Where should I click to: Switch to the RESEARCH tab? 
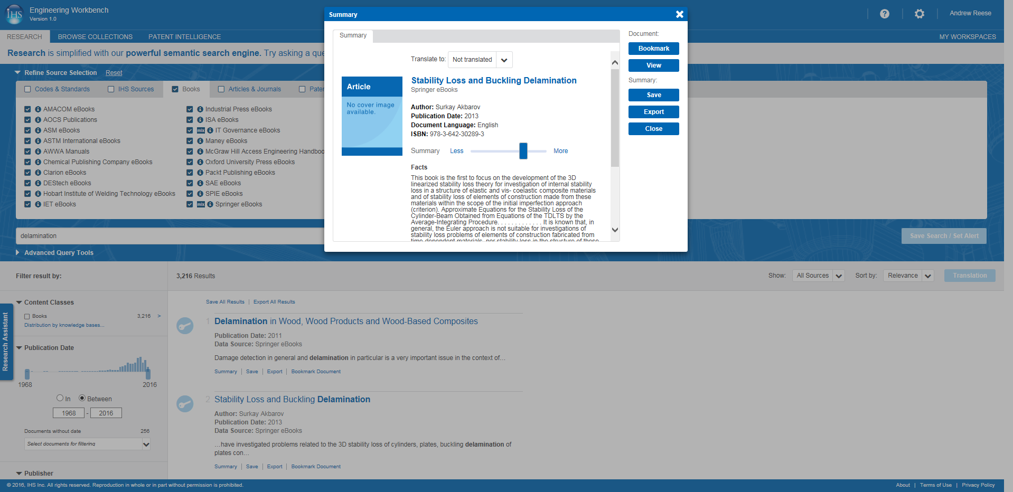tap(25, 36)
